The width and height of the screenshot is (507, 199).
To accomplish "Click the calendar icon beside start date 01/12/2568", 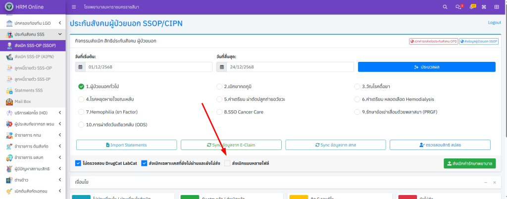I will click(80, 67).
